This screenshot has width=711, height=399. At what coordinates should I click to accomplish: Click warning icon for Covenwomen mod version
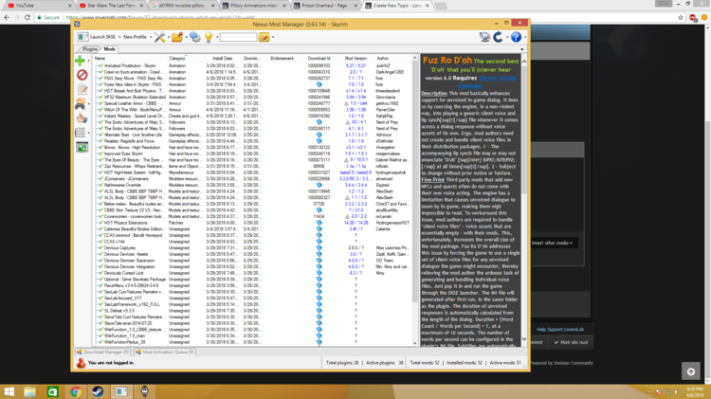pos(347,216)
